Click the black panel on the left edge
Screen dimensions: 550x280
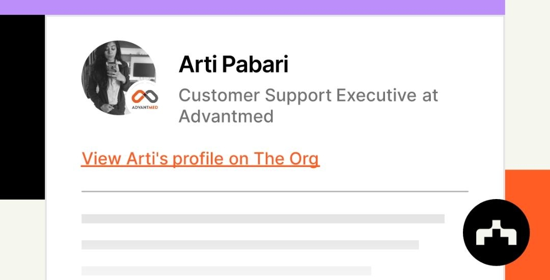tap(22, 107)
